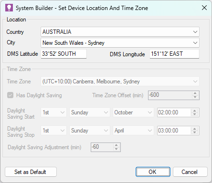
Task: Decrease the Time Zone Offset with down arrow
Action: coord(195,97)
